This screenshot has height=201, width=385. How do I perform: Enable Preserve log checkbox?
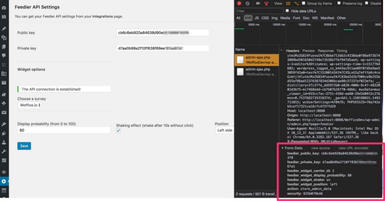click(x=339, y=3)
